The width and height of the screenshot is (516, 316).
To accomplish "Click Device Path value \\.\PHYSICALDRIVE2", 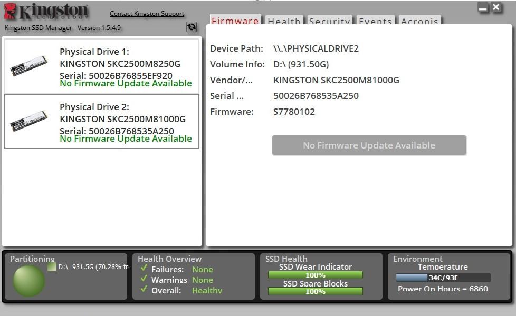I will pyautogui.click(x=316, y=48).
